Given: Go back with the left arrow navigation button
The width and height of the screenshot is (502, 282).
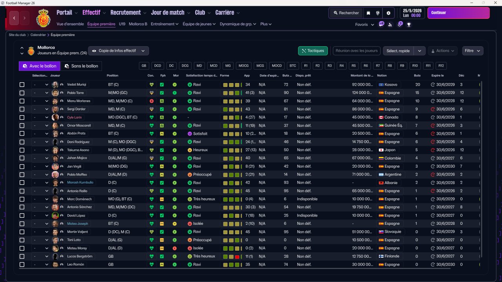Looking at the screenshot, I should 15,18.
